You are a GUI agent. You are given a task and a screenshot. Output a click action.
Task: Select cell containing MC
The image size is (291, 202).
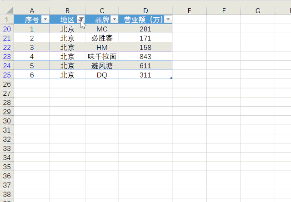click(x=102, y=29)
